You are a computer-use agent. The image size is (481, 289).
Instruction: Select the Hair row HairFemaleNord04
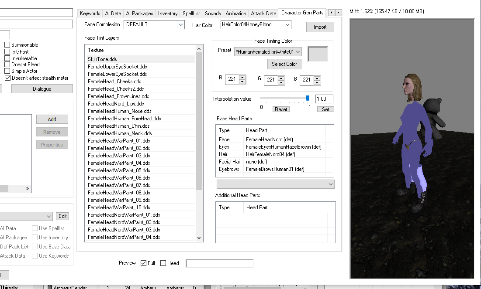point(274,154)
